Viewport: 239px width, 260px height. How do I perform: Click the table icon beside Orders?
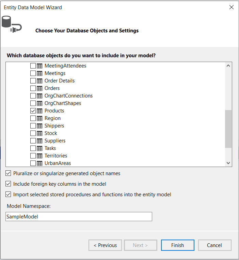pos(39,88)
